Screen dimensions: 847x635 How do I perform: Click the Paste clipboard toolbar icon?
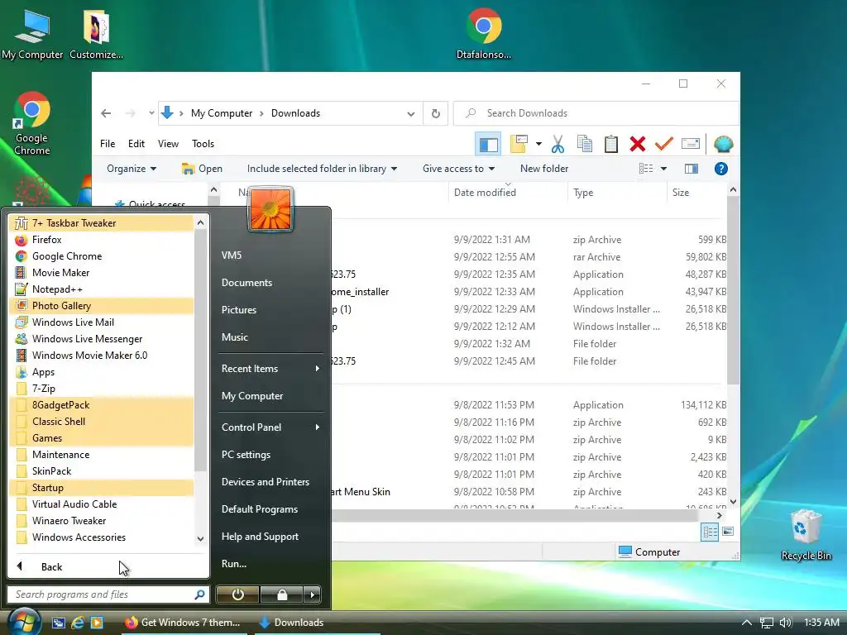click(x=611, y=144)
